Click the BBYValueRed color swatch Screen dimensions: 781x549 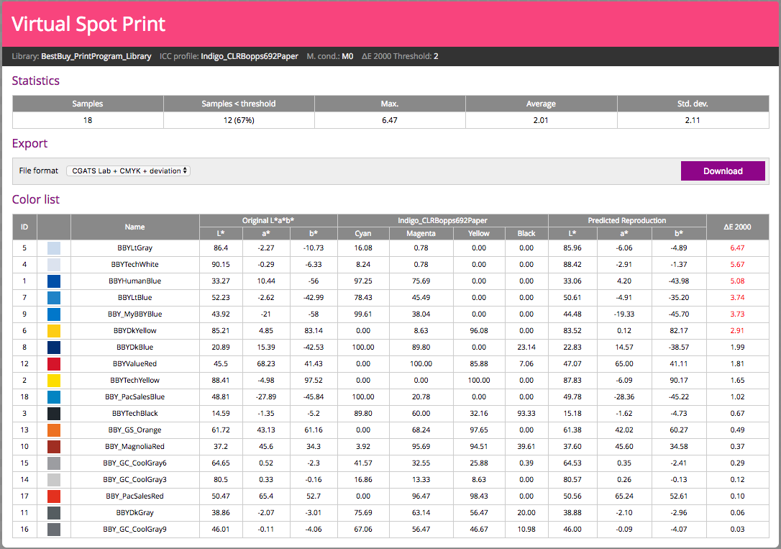coord(54,363)
